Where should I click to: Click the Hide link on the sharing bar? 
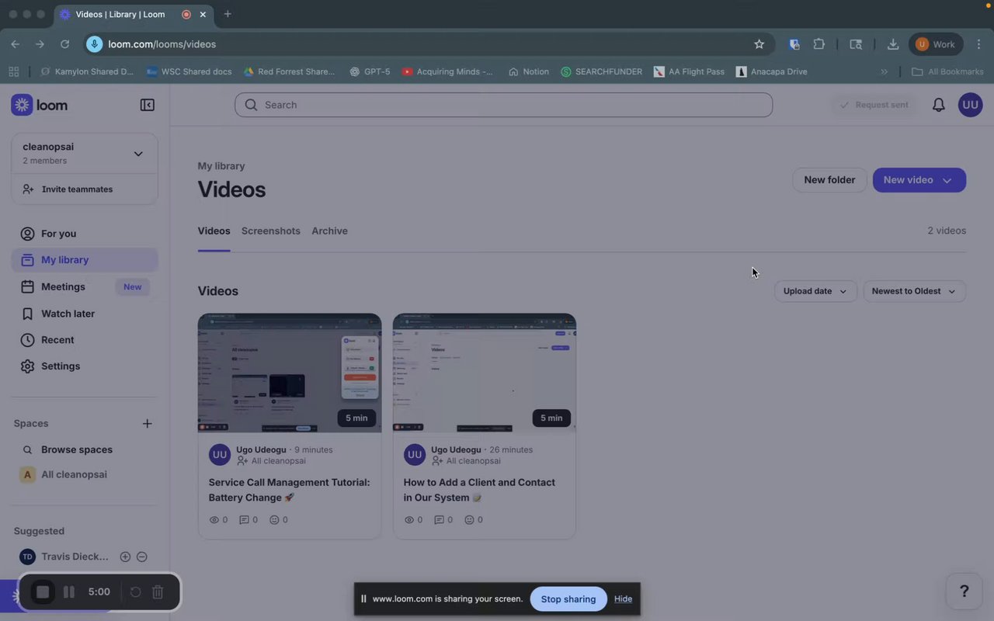click(x=623, y=598)
